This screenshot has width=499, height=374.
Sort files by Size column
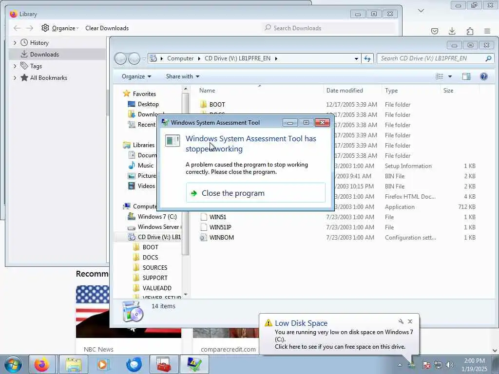448,90
